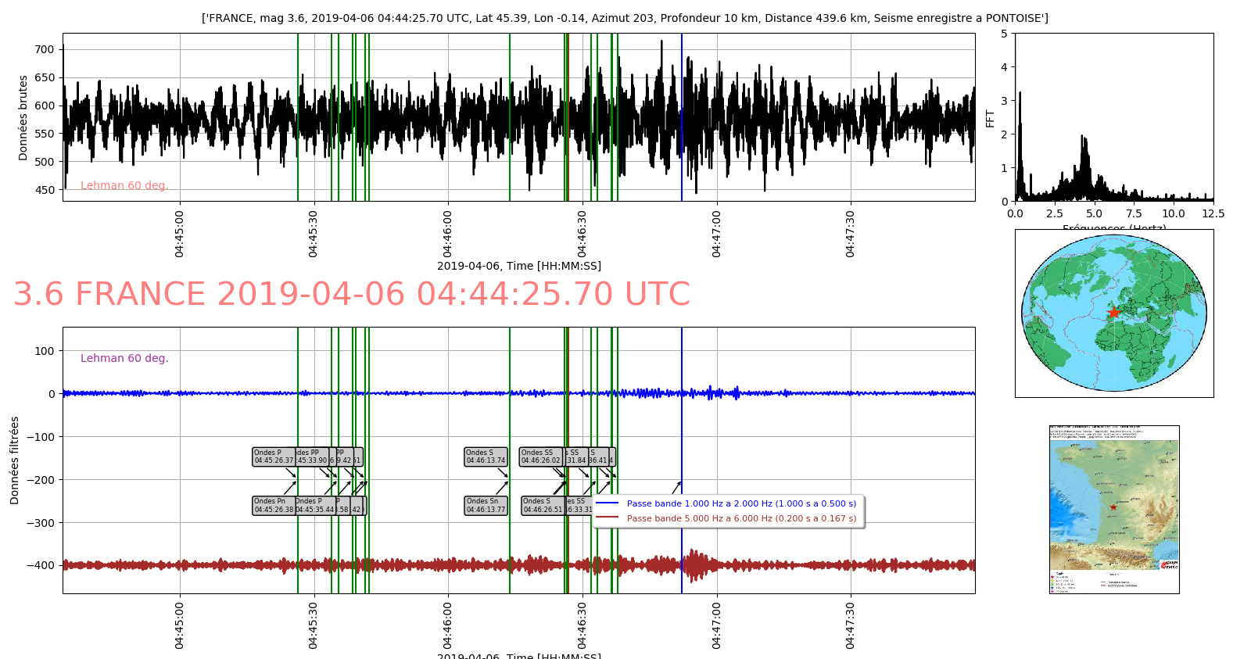The height and width of the screenshot is (659, 1251).
Task: Click the 'Ondes Sn 04:46:13.77' label
Action: point(486,506)
